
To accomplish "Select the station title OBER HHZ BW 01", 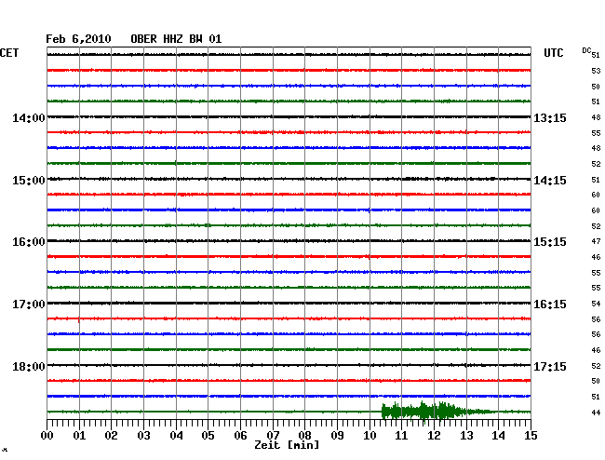I will point(176,39).
